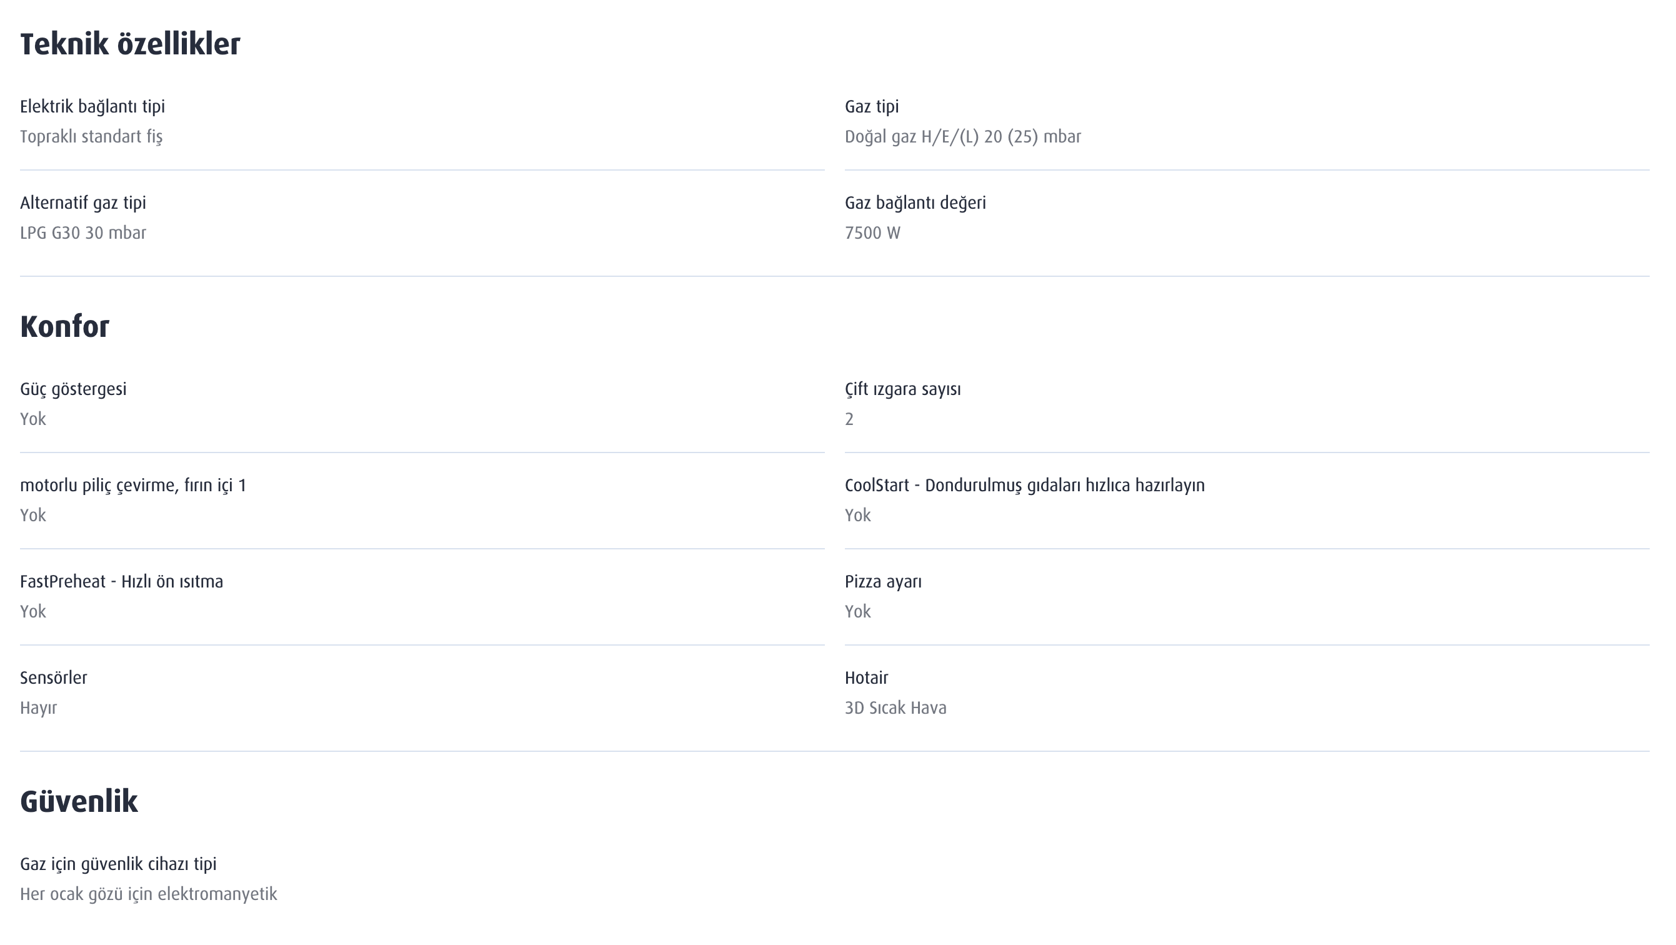This screenshot has height=945, width=1676.
Task: Click the 3D Sıcak Hava value
Action: click(x=896, y=708)
